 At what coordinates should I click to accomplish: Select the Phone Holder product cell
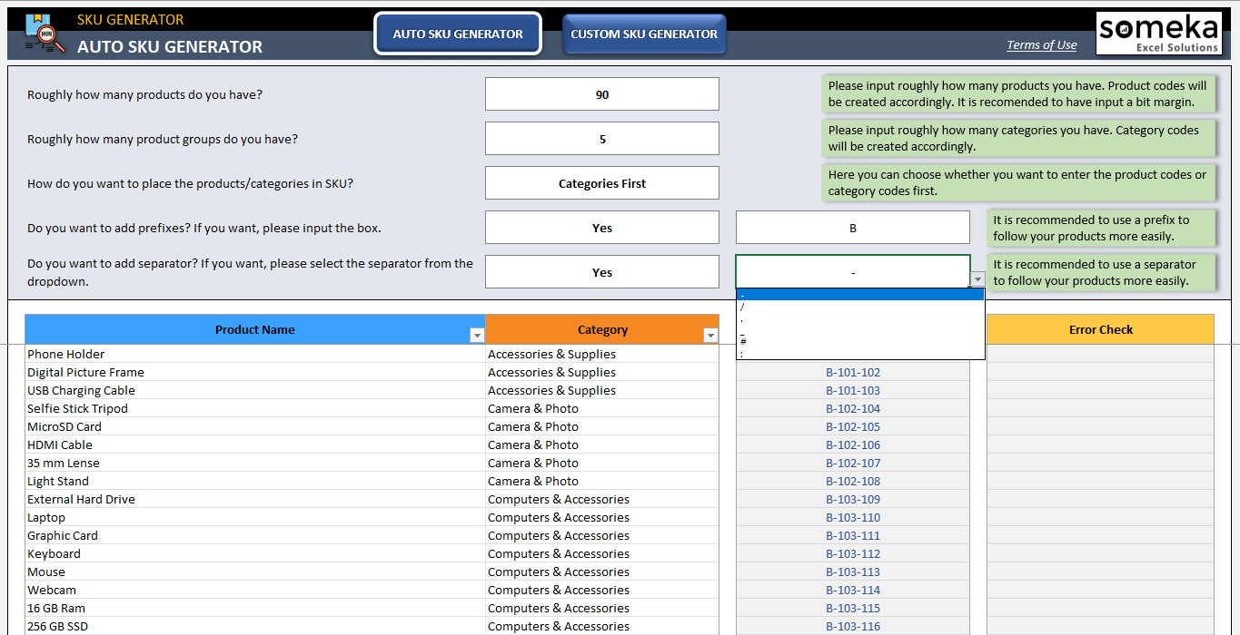pos(255,354)
